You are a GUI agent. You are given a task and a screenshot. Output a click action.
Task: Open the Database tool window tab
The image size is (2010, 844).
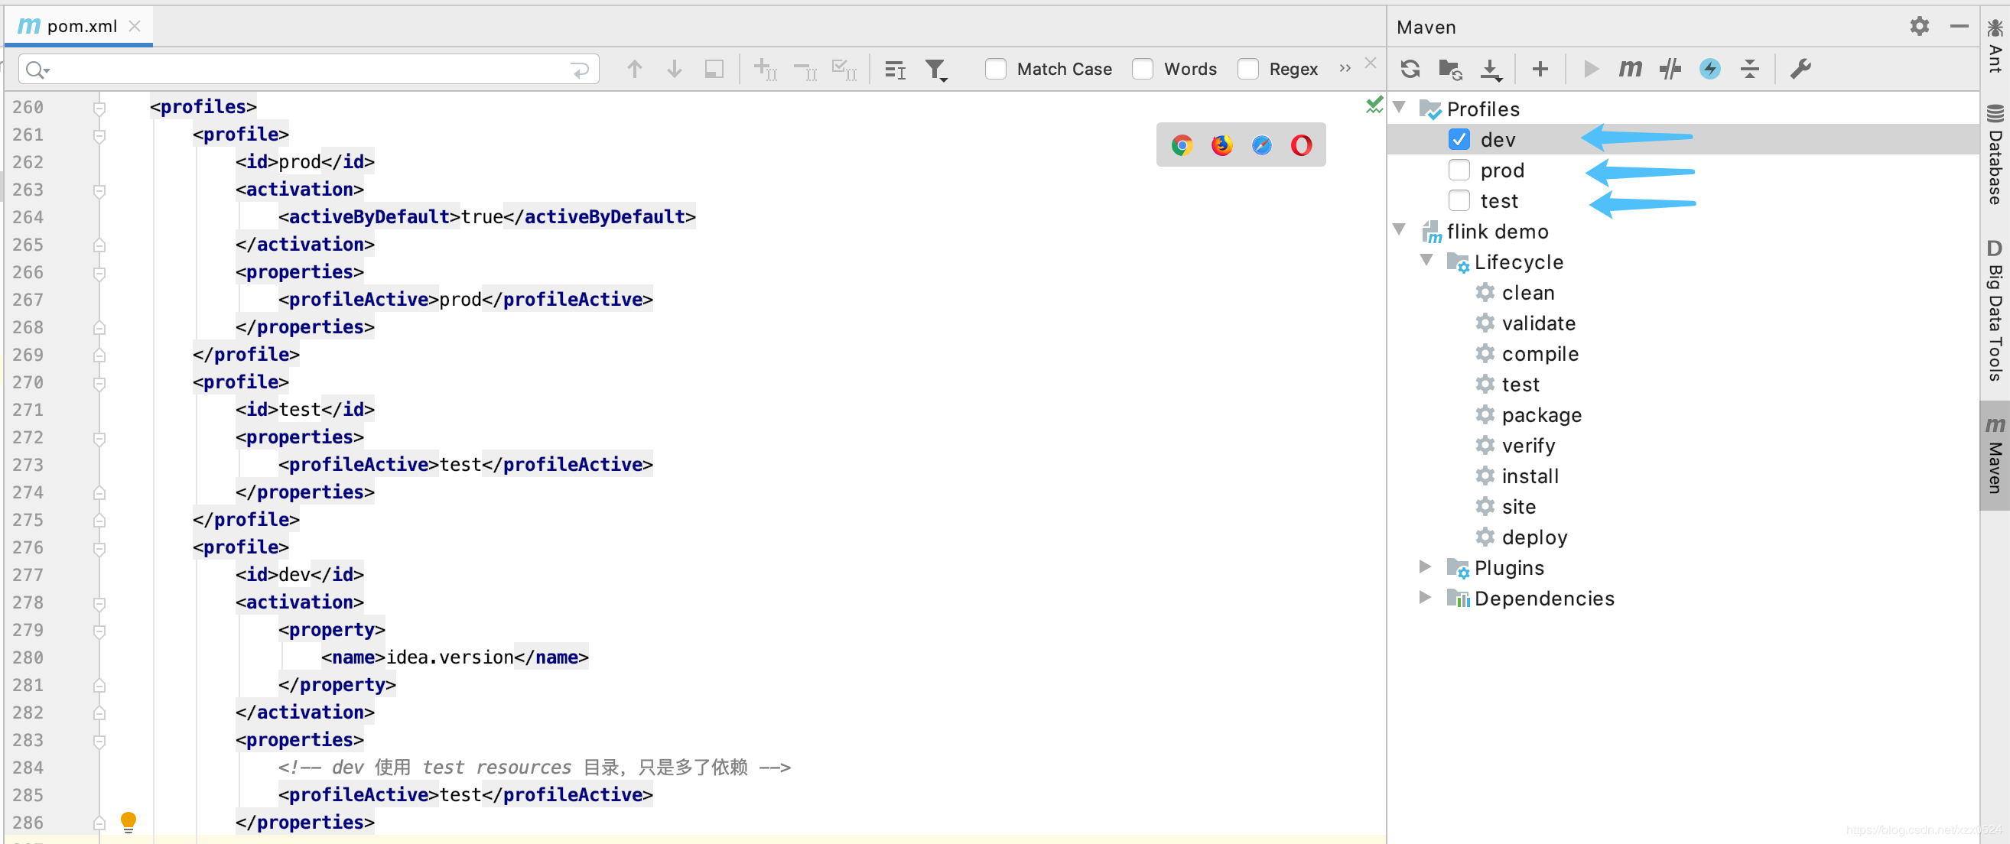click(1995, 156)
